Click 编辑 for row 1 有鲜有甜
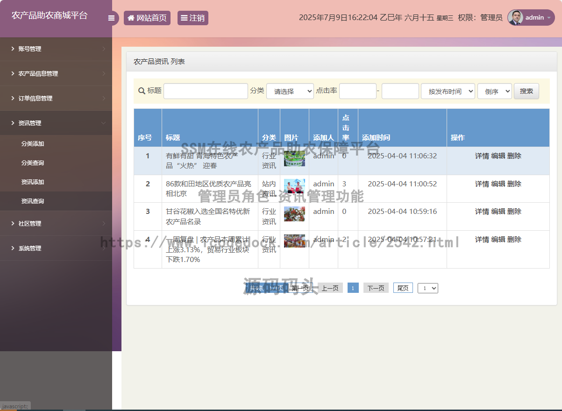 pyautogui.click(x=498, y=156)
